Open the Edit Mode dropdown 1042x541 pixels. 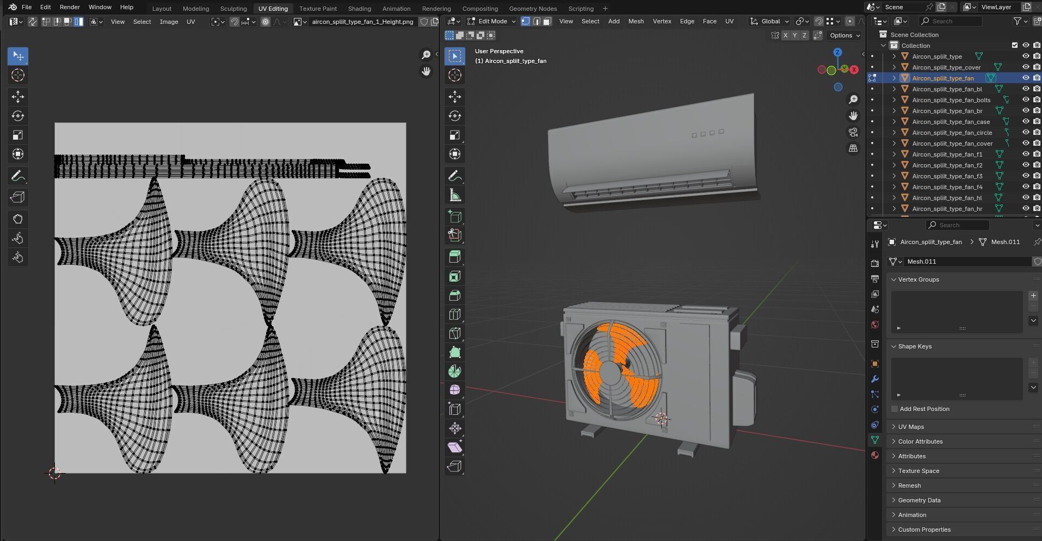click(x=491, y=22)
